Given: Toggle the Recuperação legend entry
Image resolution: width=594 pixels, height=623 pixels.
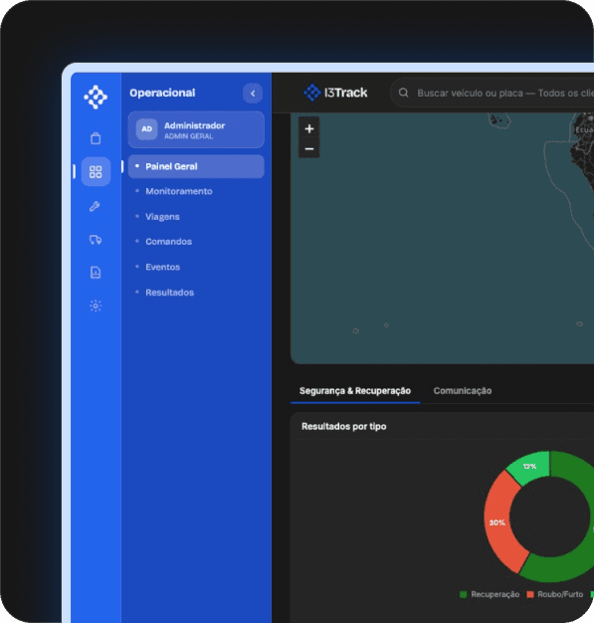Looking at the screenshot, I should coord(490,594).
